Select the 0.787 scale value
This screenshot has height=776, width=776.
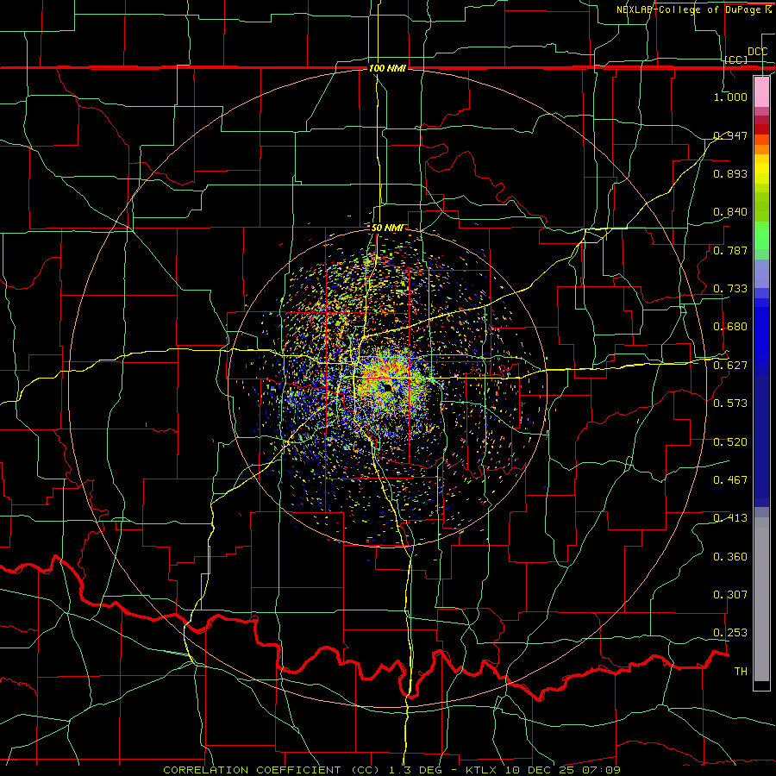[x=730, y=250]
